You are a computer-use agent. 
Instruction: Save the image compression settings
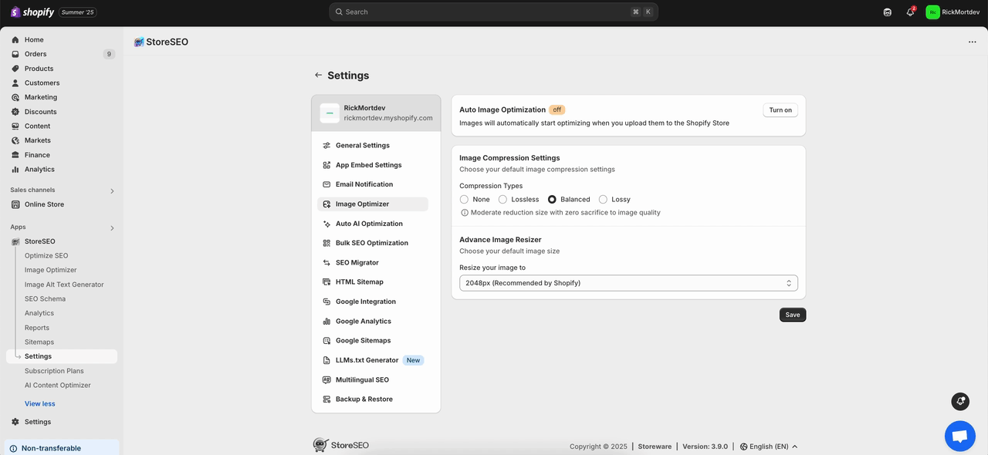[792, 315]
